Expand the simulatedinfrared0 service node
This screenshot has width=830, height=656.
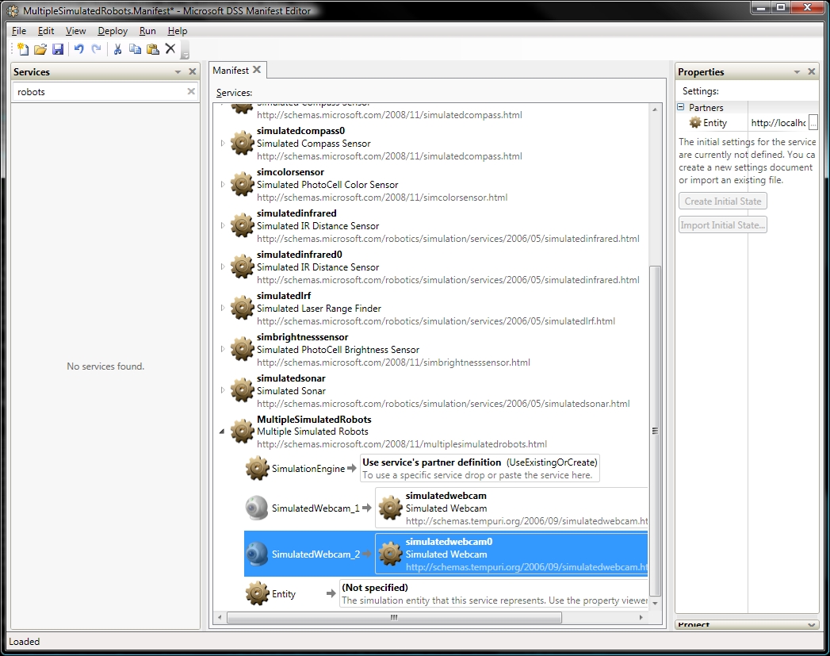pyautogui.click(x=223, y=267)
